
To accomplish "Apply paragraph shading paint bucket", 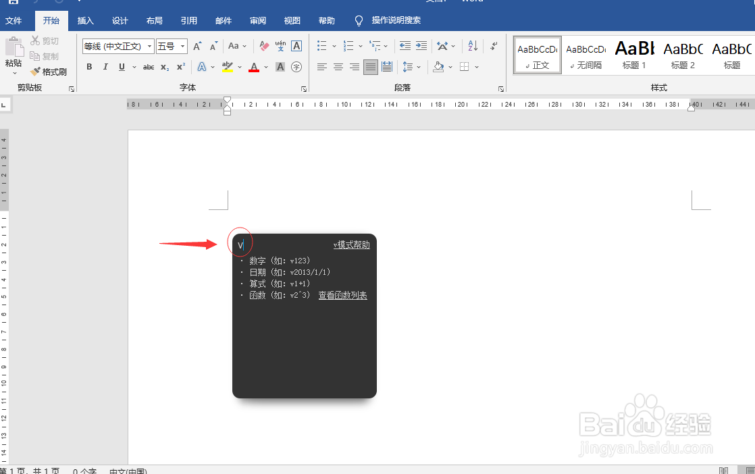I will click(x=438, y=67).
